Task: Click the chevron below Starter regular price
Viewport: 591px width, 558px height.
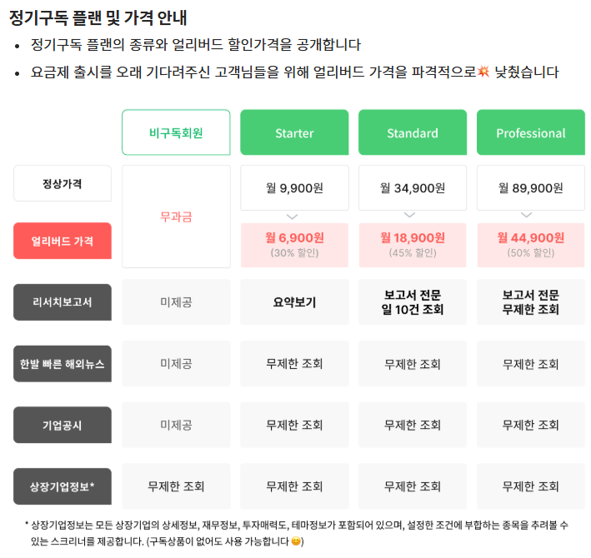Action: [292, 217]
